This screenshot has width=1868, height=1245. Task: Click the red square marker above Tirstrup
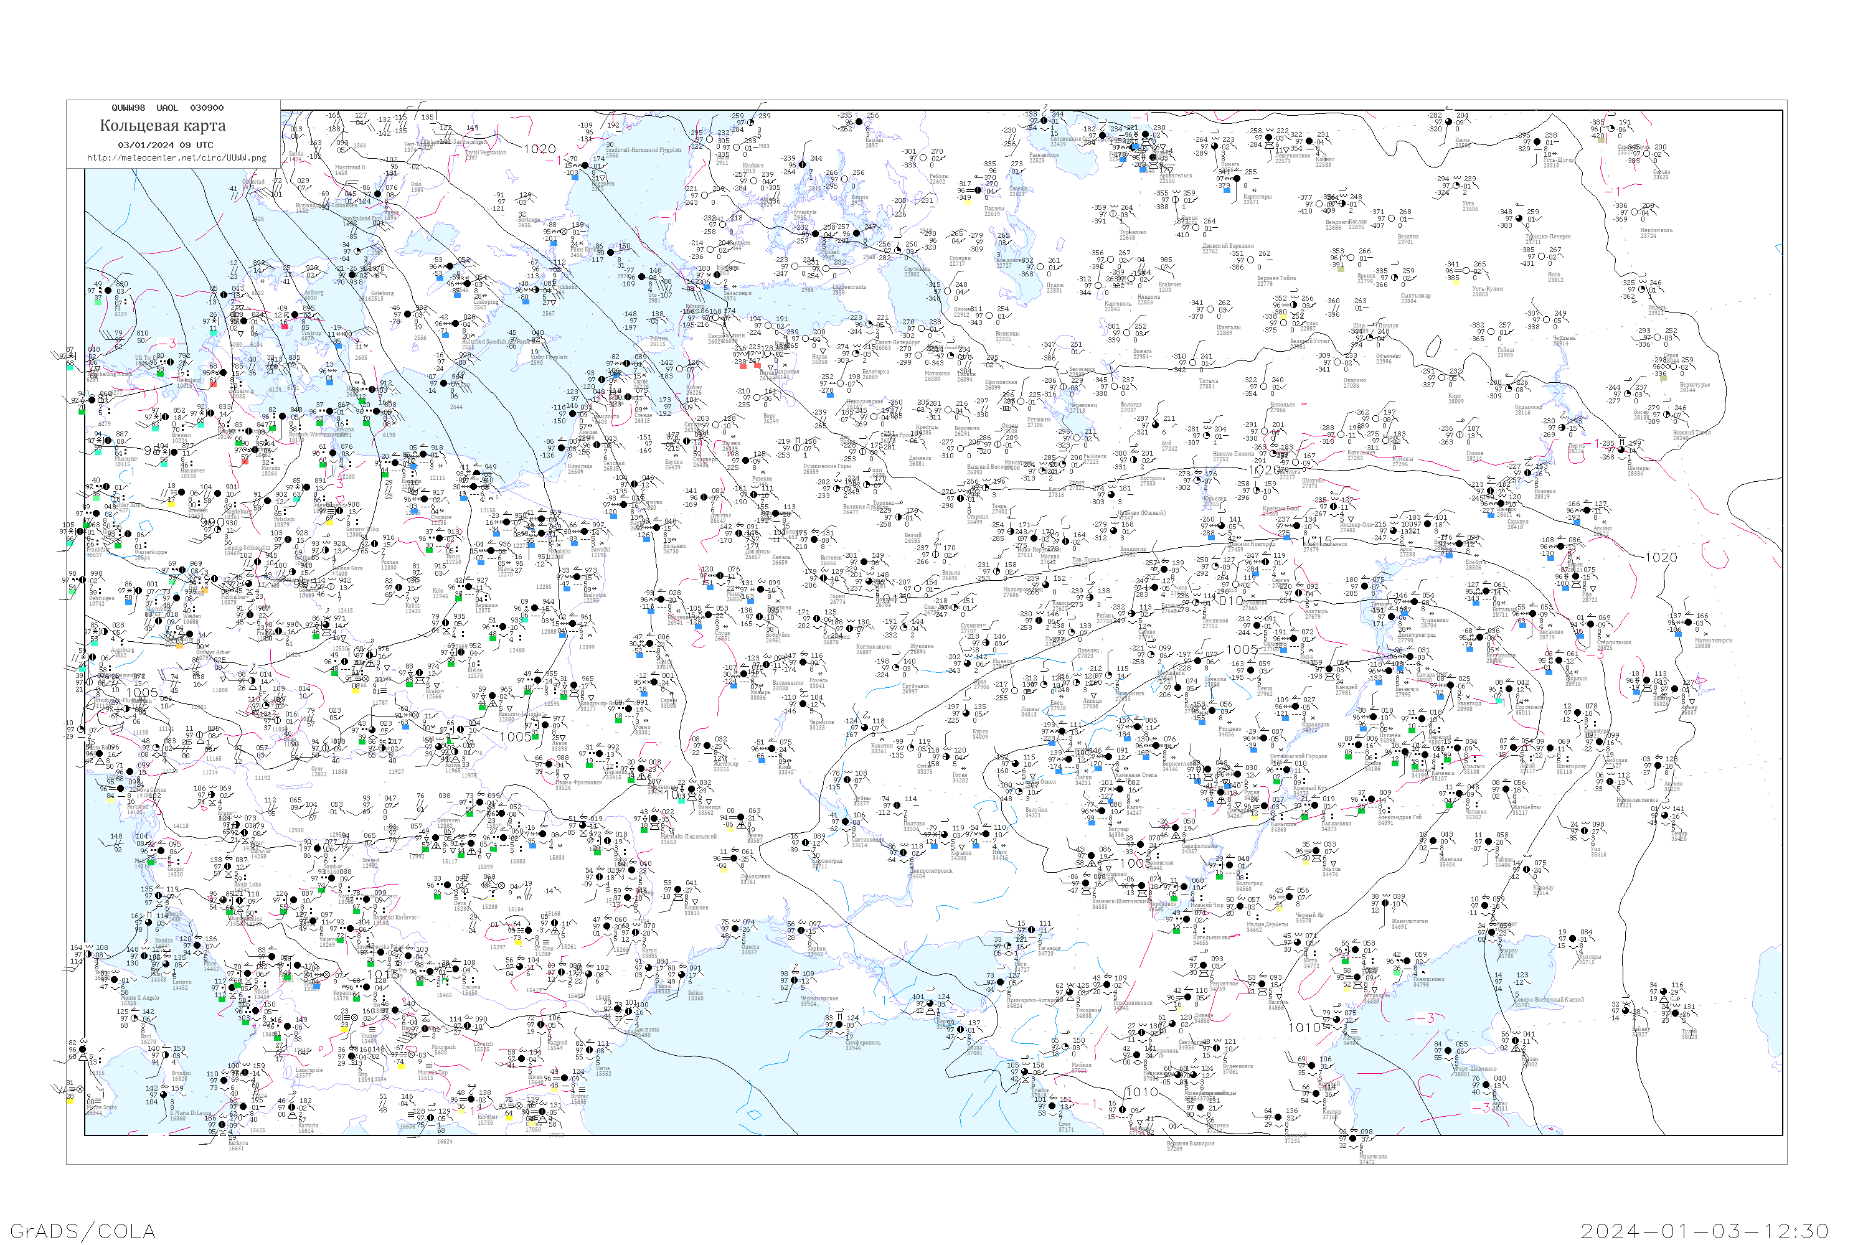285,326
